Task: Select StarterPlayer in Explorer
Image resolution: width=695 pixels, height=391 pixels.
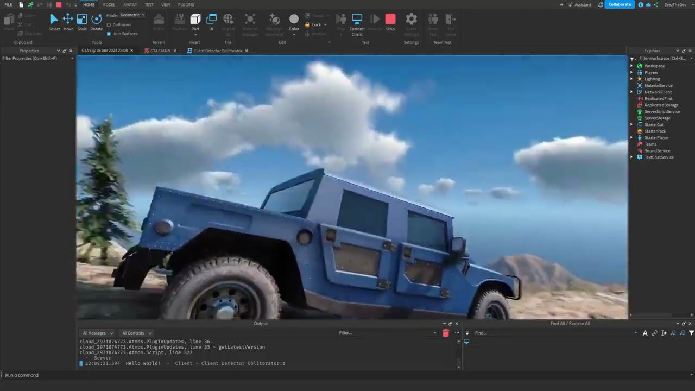Action: tap(656, 137)
